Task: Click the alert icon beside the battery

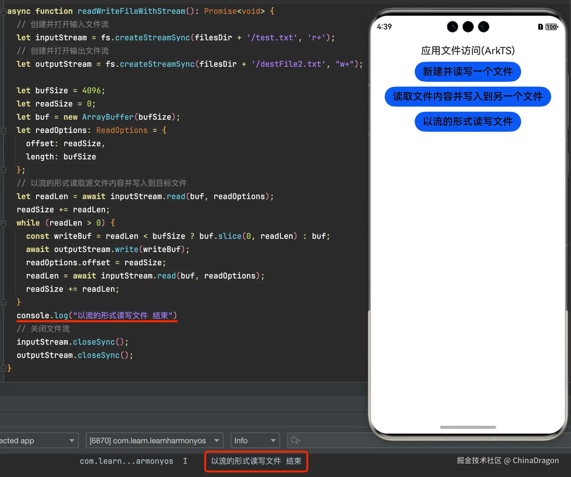Action: pos(540,27)
